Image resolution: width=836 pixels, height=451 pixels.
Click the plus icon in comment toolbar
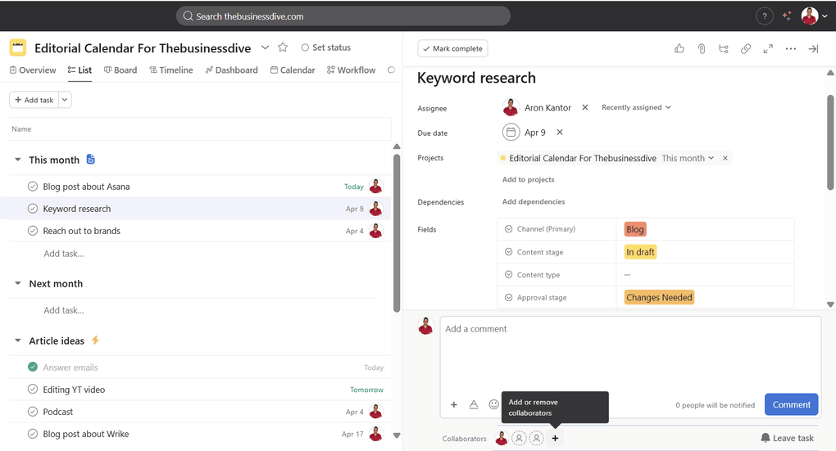(454, 404)
